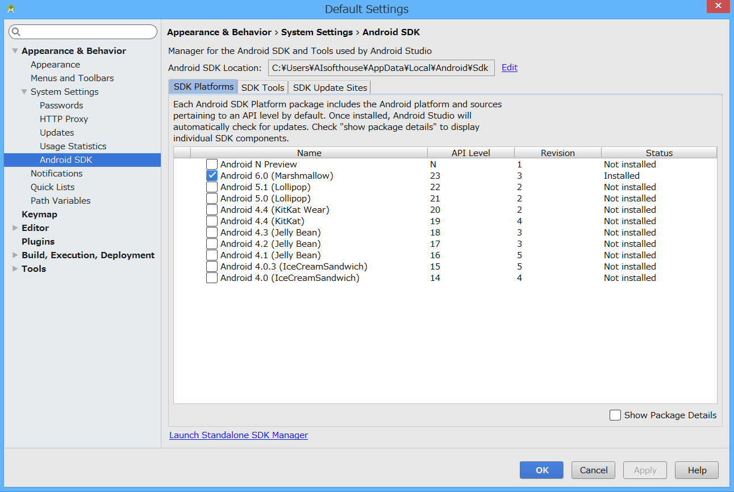
Task: Select Quick Lists in the settings tree
Action: click(52, 187)
